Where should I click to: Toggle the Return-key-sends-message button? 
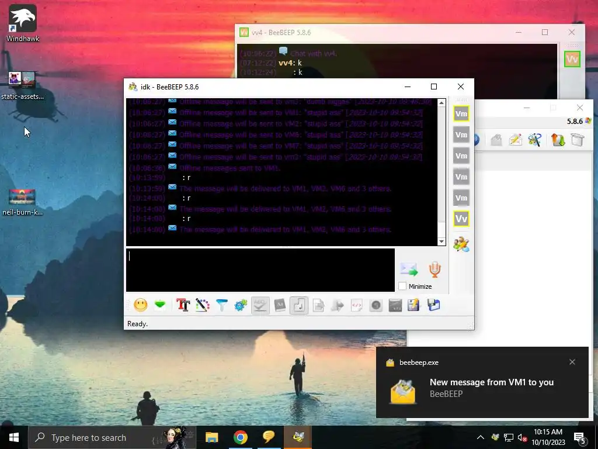(x=299, y=305)
